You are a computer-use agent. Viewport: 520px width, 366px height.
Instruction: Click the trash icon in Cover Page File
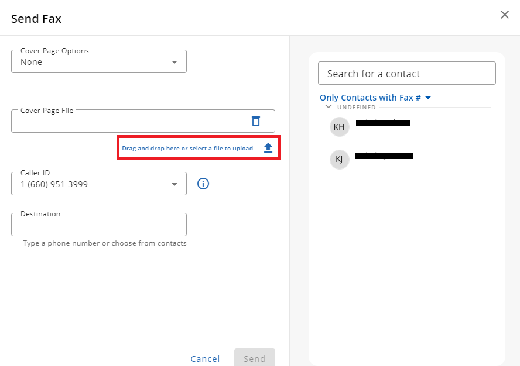pyautogui.click(x=256, y=121)
